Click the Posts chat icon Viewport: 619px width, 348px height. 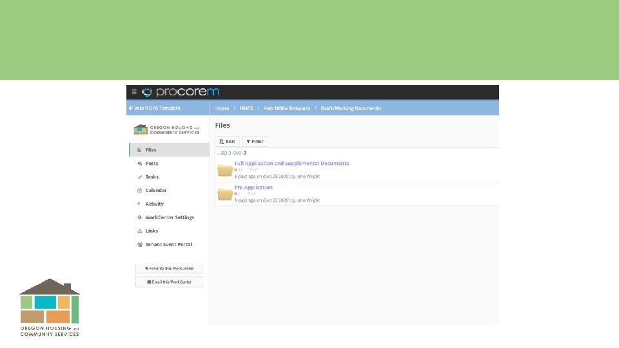click(x=139, y=163)
